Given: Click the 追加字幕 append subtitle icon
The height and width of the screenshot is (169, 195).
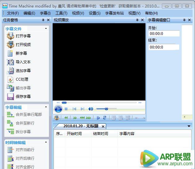Looking at the screenshot, I should 11,71.
